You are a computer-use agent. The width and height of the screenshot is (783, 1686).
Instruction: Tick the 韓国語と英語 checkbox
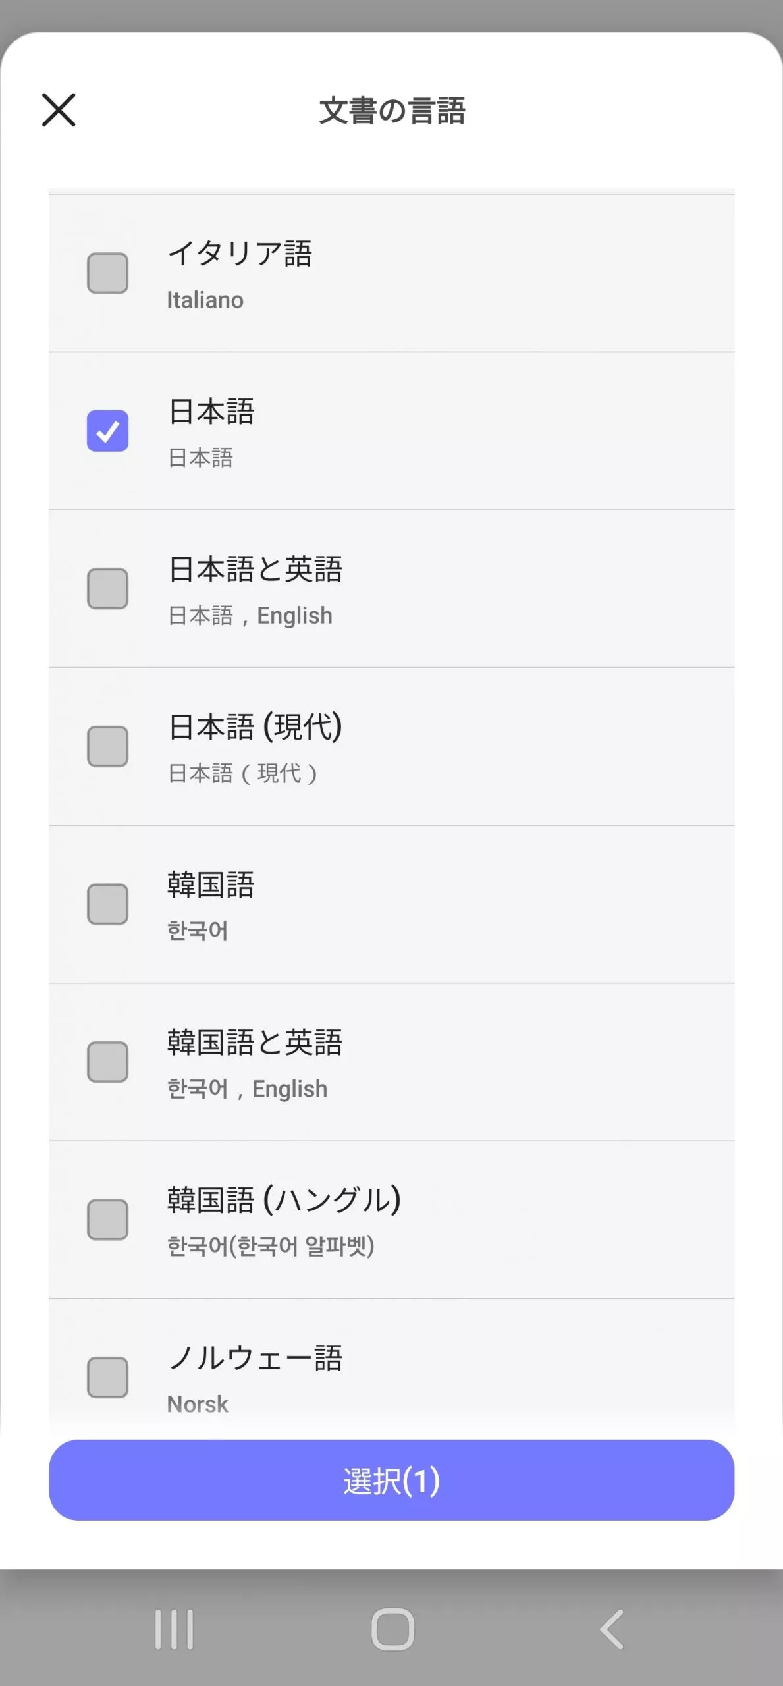pyautogui.click(x=107, y=1062)
